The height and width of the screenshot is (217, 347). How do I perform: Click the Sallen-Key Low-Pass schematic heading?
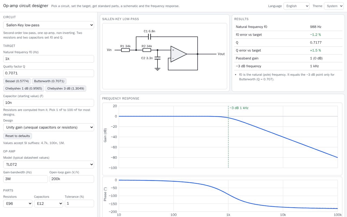(121, 19)
